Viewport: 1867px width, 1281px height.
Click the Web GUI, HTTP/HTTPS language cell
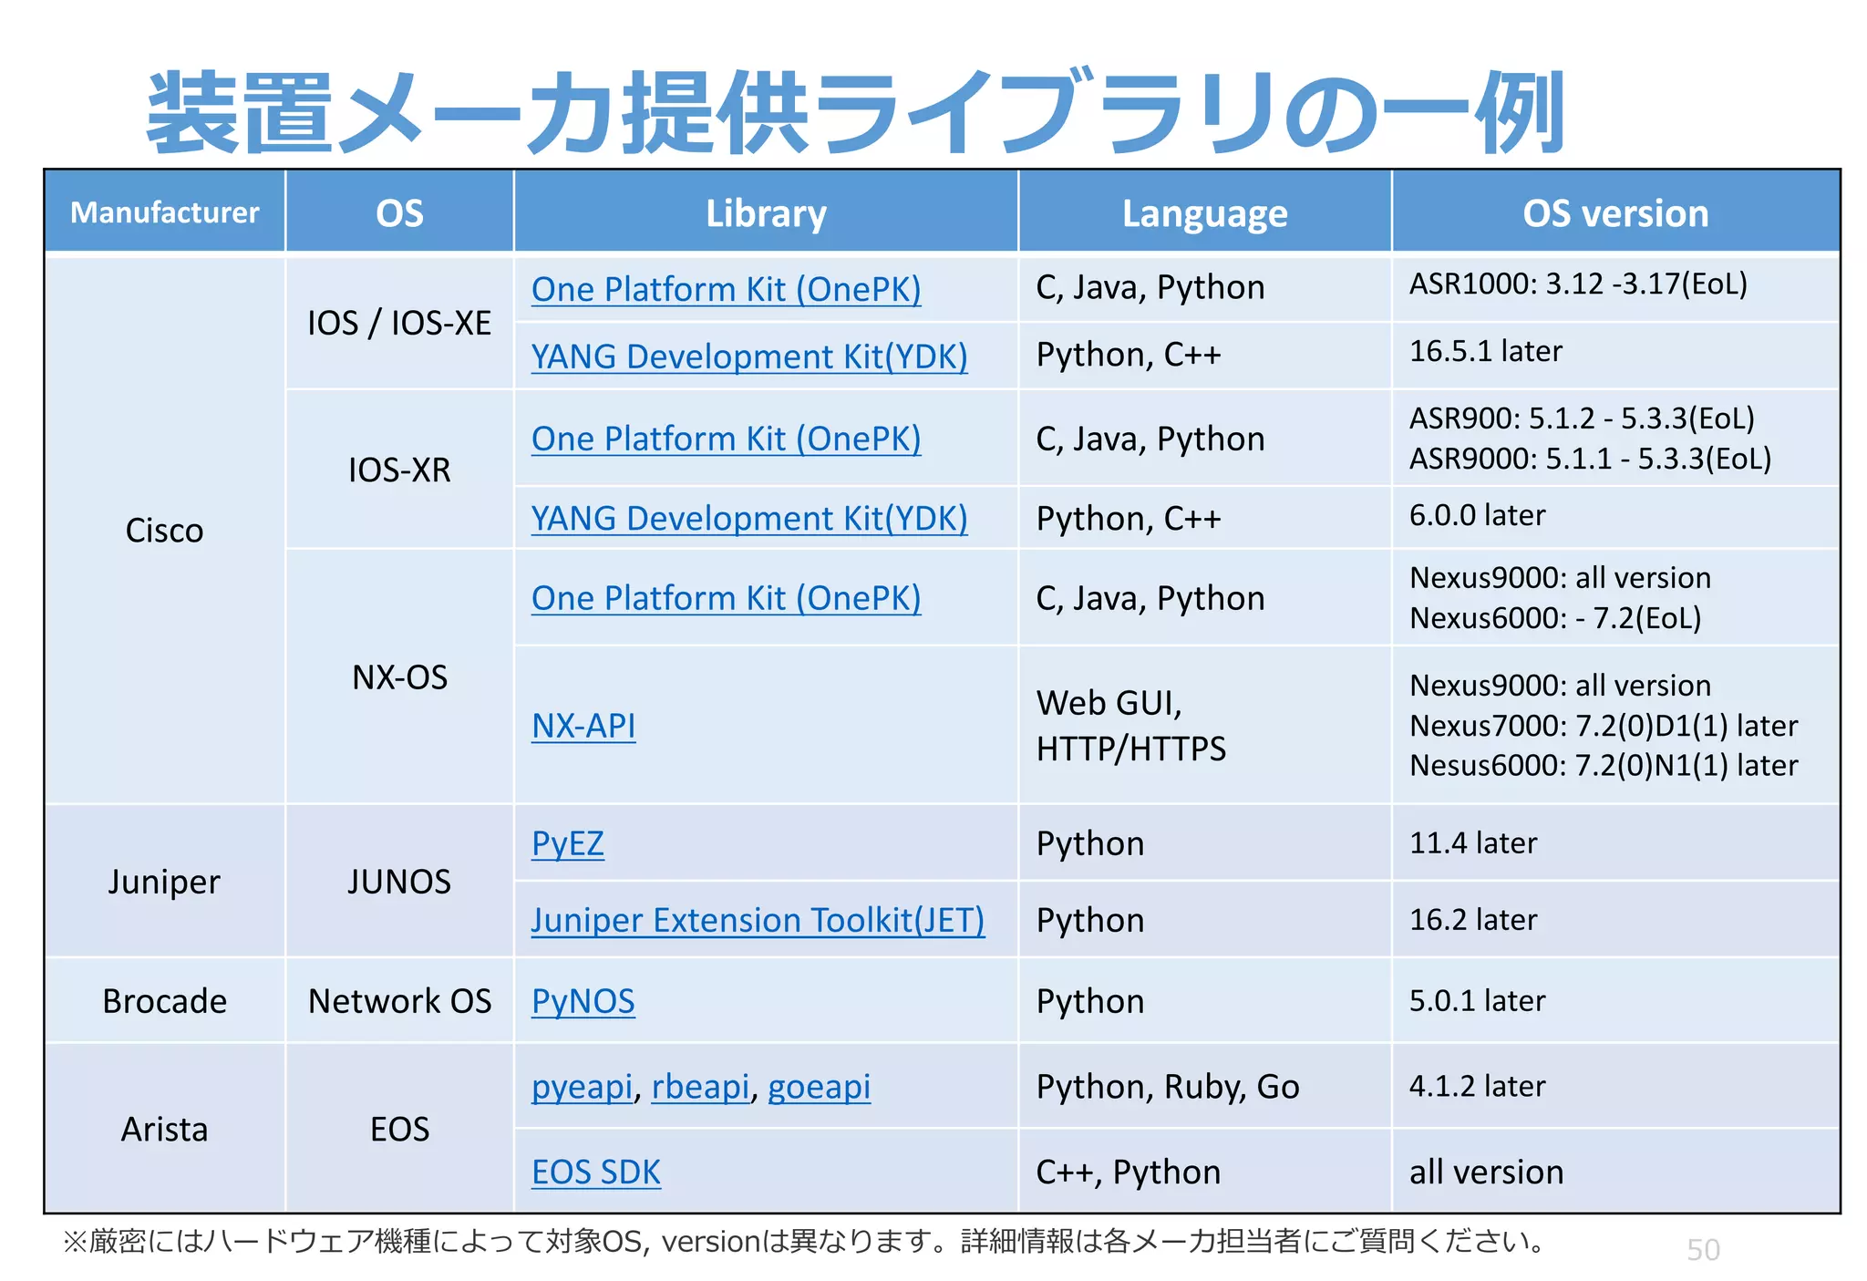click(1205, 726)
